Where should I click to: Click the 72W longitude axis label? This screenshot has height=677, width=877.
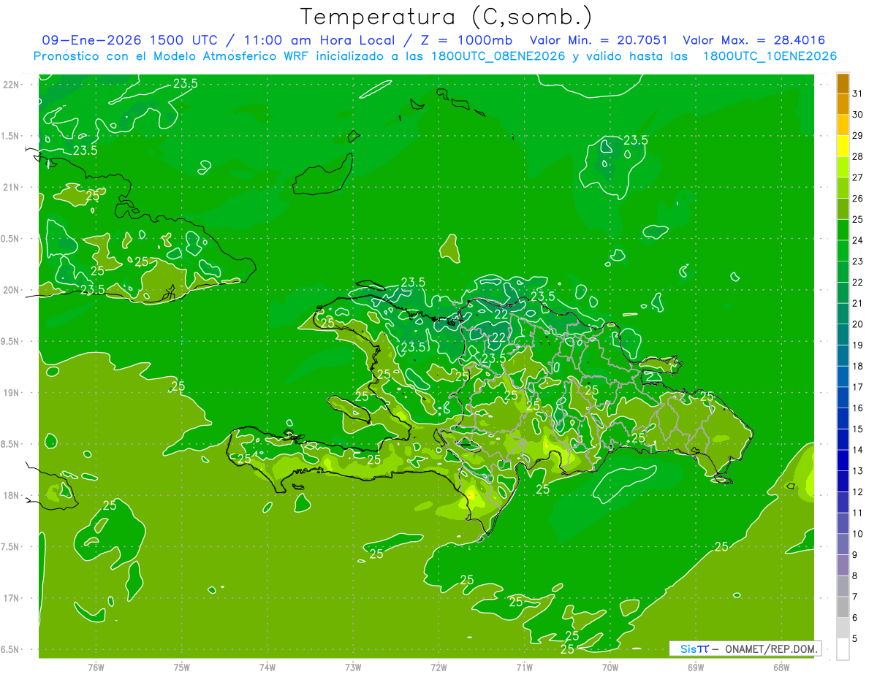(439, 668)
